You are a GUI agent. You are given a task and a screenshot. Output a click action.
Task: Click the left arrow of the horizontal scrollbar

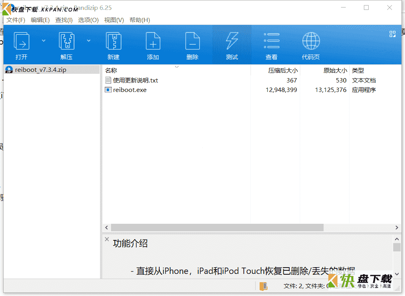point(107,227)
